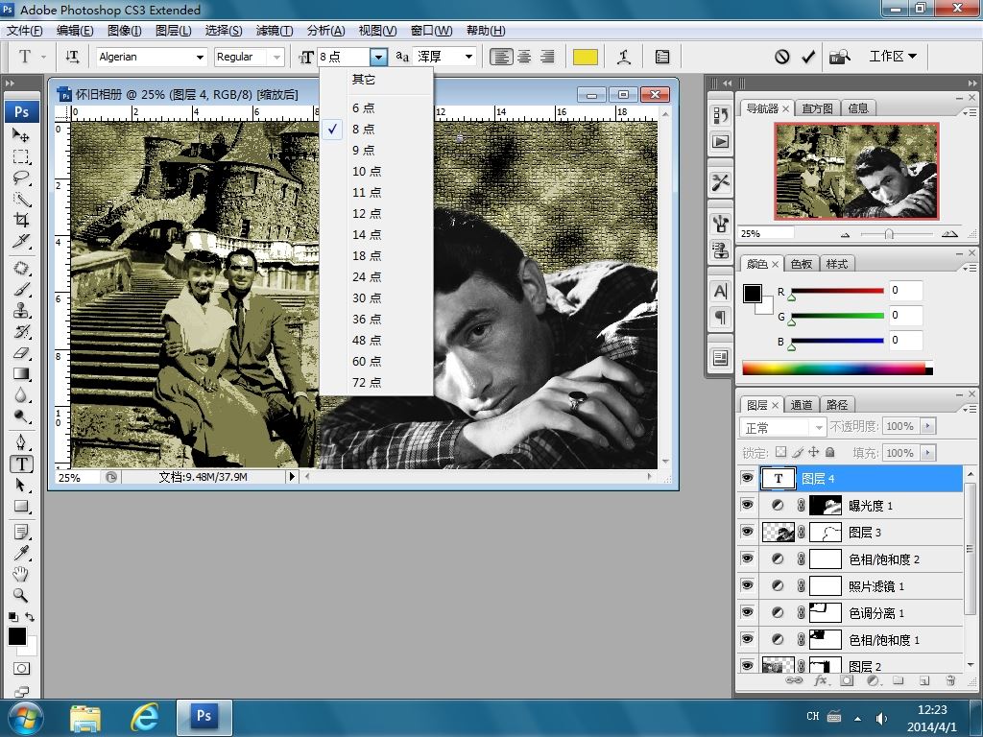Center the text alignment
This screenshot has height=737, width=983.
pos(524,57)
